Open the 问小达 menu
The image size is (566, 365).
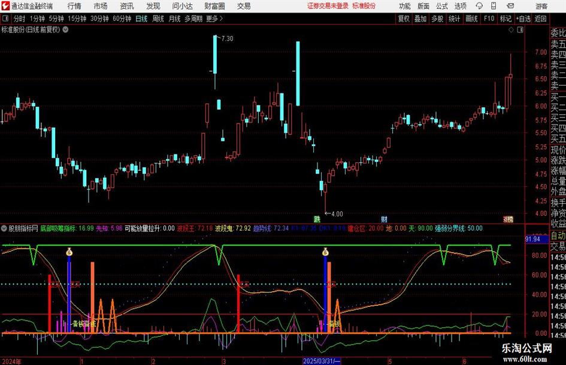pyautogui.click(x=182, y=6)
